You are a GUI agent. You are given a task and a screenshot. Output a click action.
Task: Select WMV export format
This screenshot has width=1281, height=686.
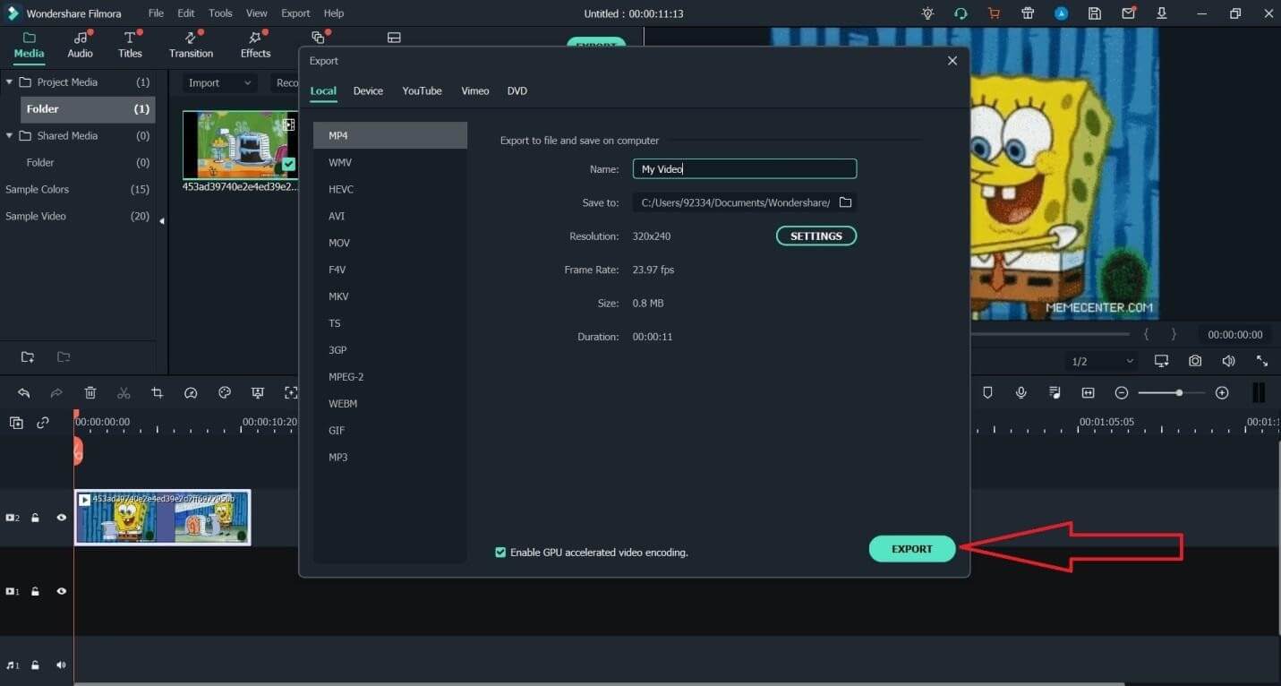tap(390, 162)
